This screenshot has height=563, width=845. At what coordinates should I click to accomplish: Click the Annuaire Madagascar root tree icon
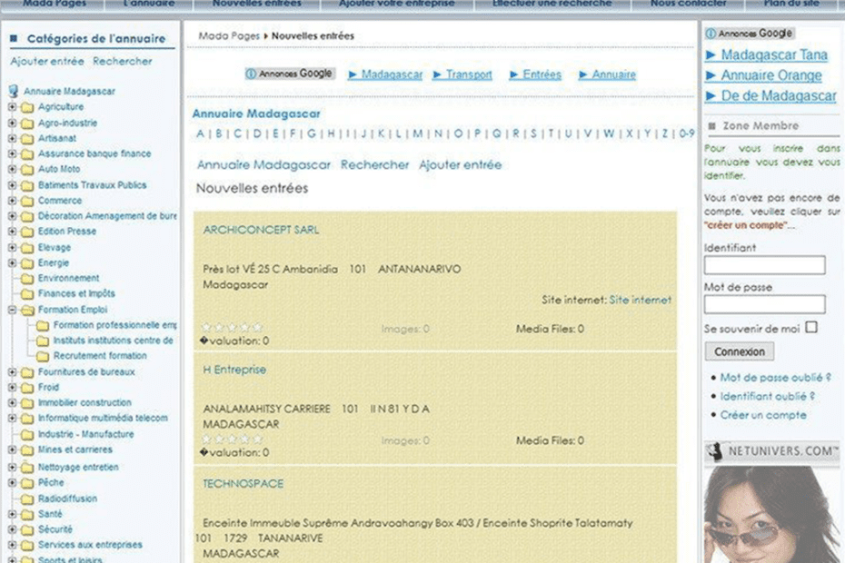click(x=14, y=92)
